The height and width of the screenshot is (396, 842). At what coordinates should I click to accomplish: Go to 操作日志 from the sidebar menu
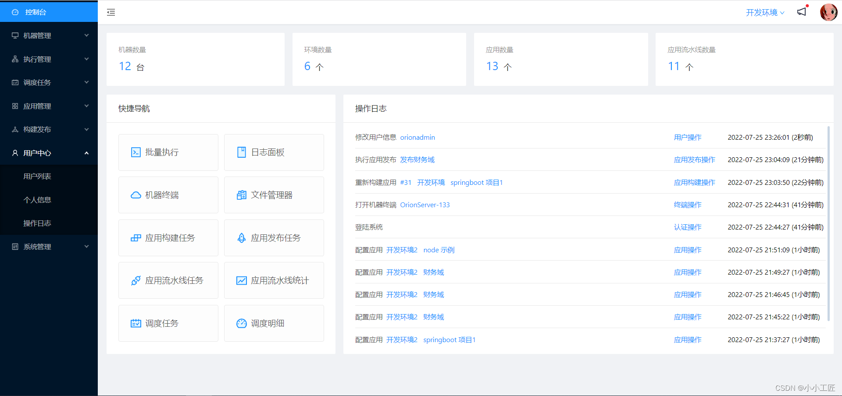pyautogui.click(x=37, y=223)
